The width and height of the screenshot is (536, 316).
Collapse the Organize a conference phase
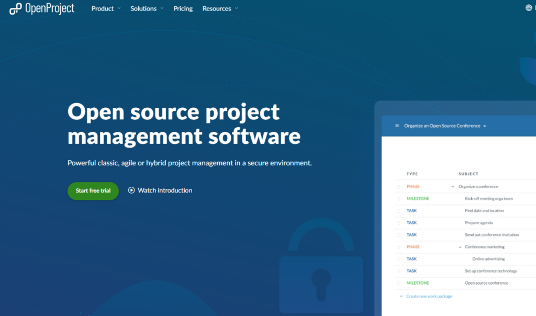[453, 187]
